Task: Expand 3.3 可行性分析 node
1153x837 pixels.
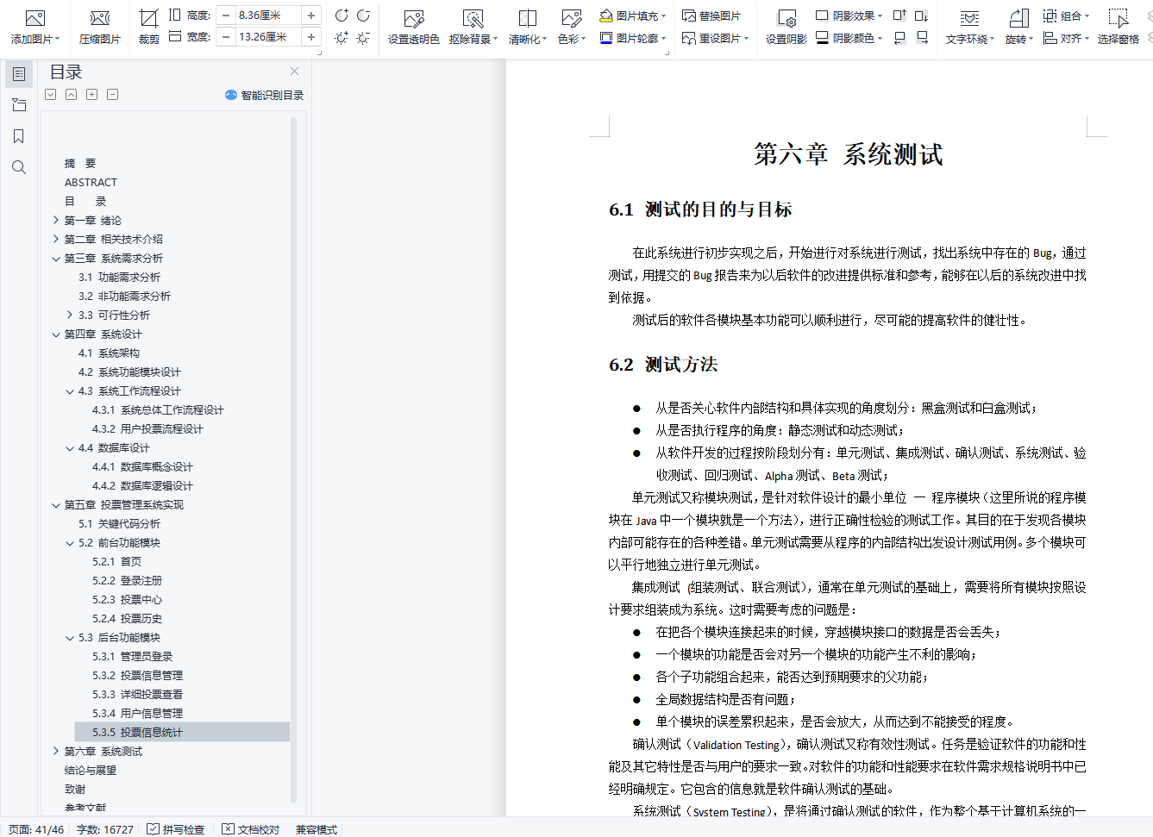Action: (70, 315)
